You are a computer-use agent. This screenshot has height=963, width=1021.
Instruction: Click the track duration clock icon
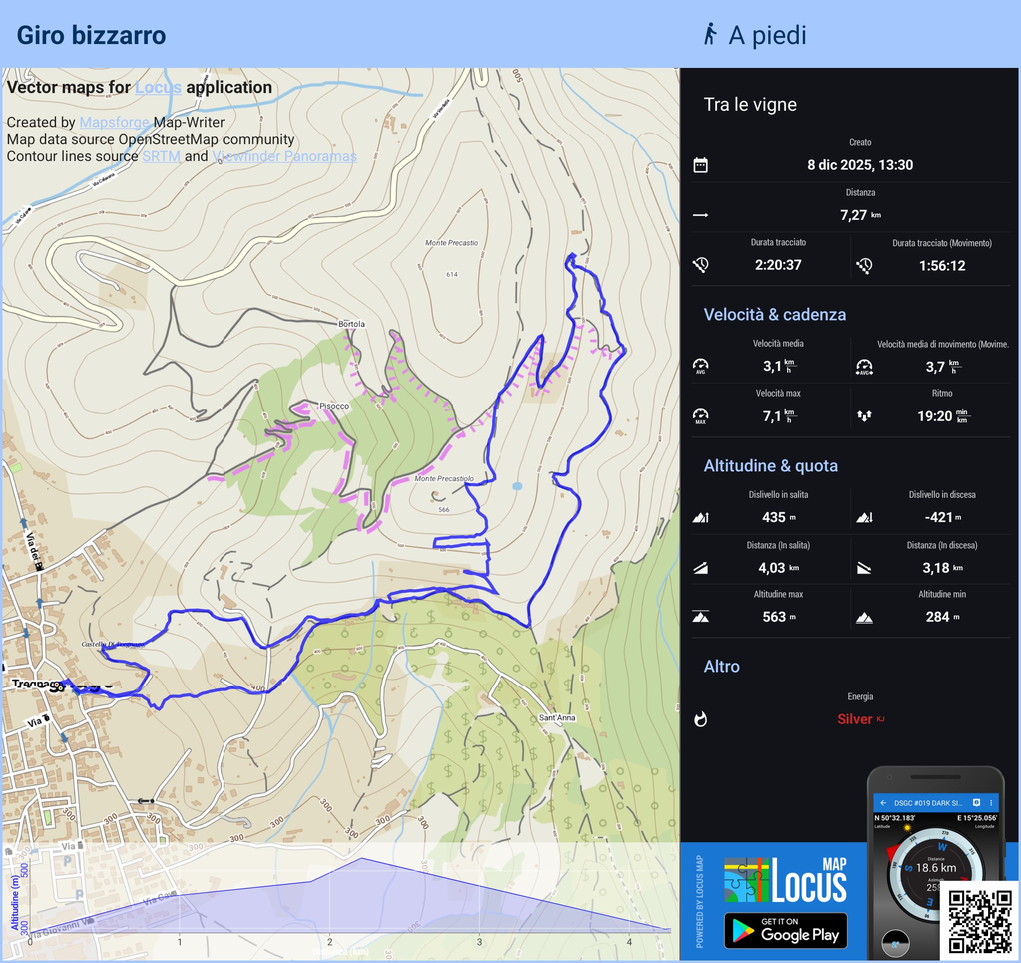click(700, 265)
